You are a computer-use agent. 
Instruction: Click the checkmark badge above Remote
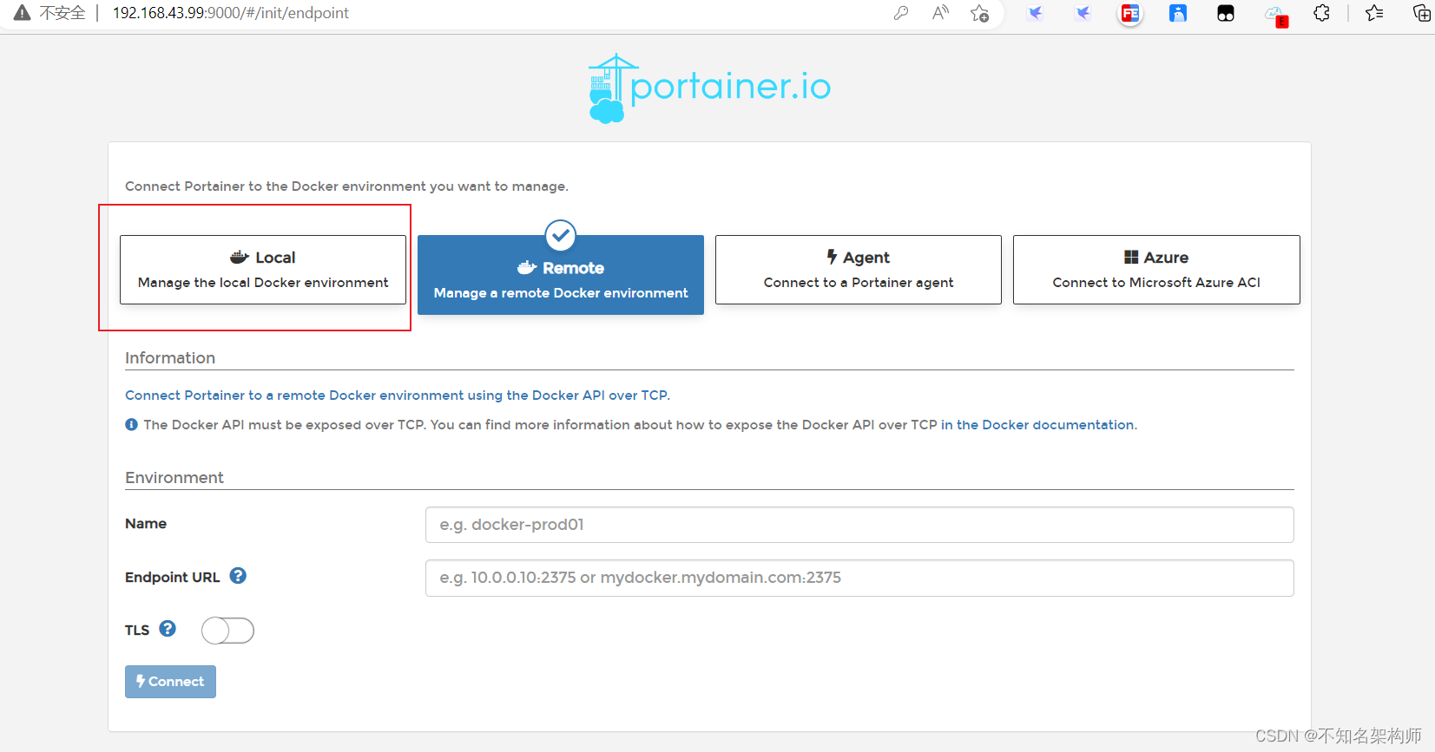(561, 235)
